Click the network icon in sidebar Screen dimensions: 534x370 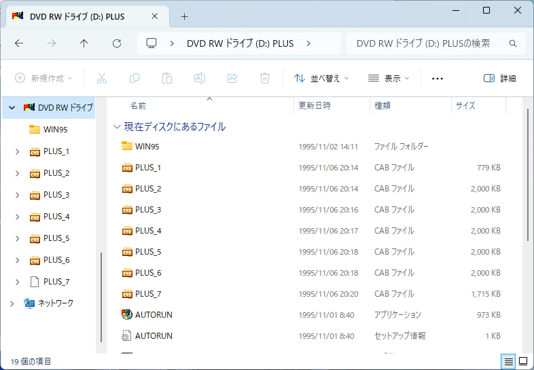29,303
